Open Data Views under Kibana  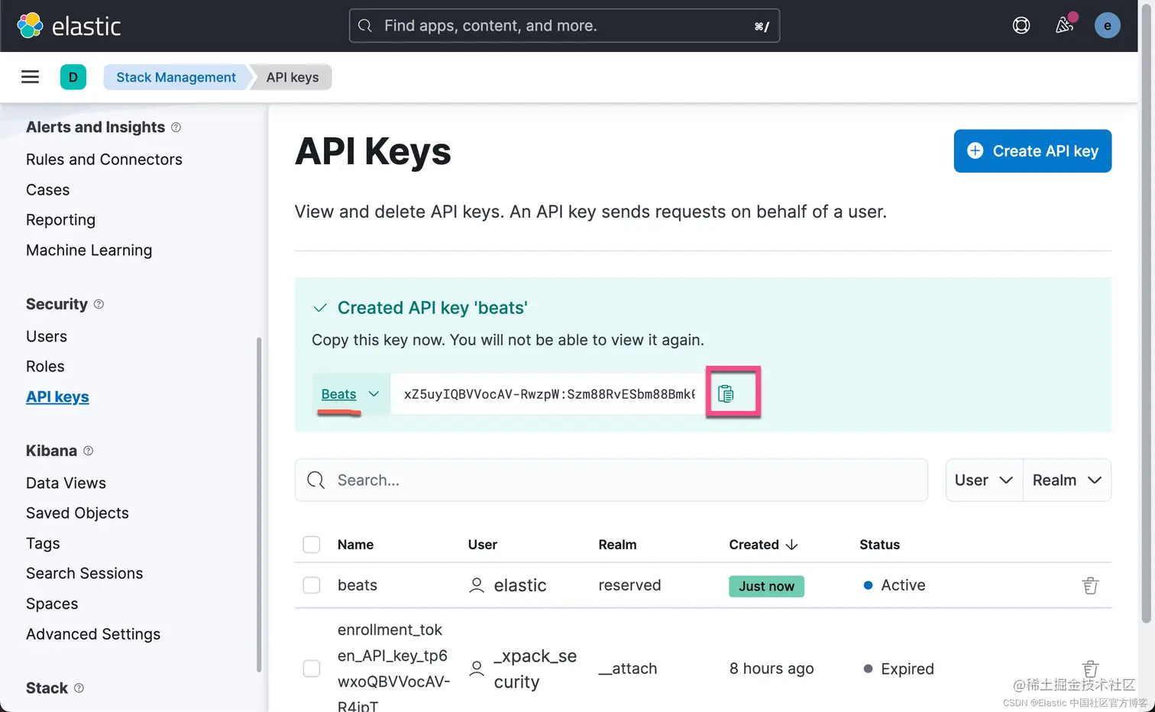point(66,483)
